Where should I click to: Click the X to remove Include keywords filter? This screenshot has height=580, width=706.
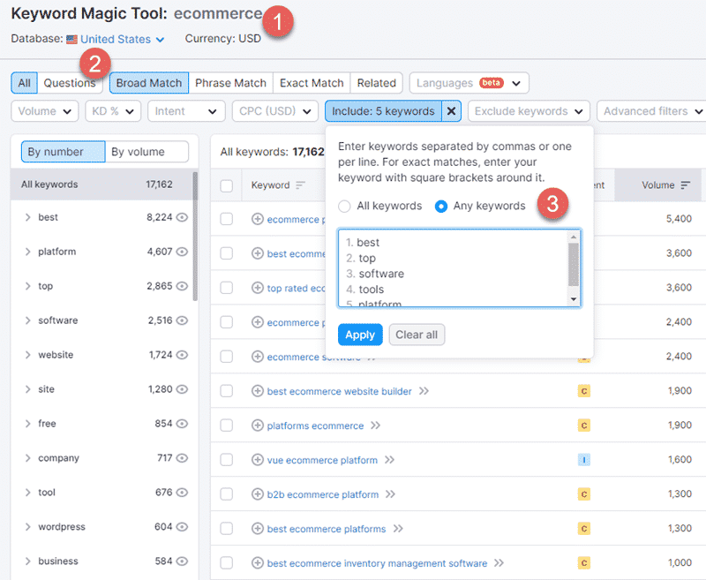click(x=451, y=111)
